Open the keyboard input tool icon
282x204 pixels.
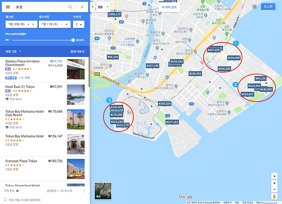[100, 7]
